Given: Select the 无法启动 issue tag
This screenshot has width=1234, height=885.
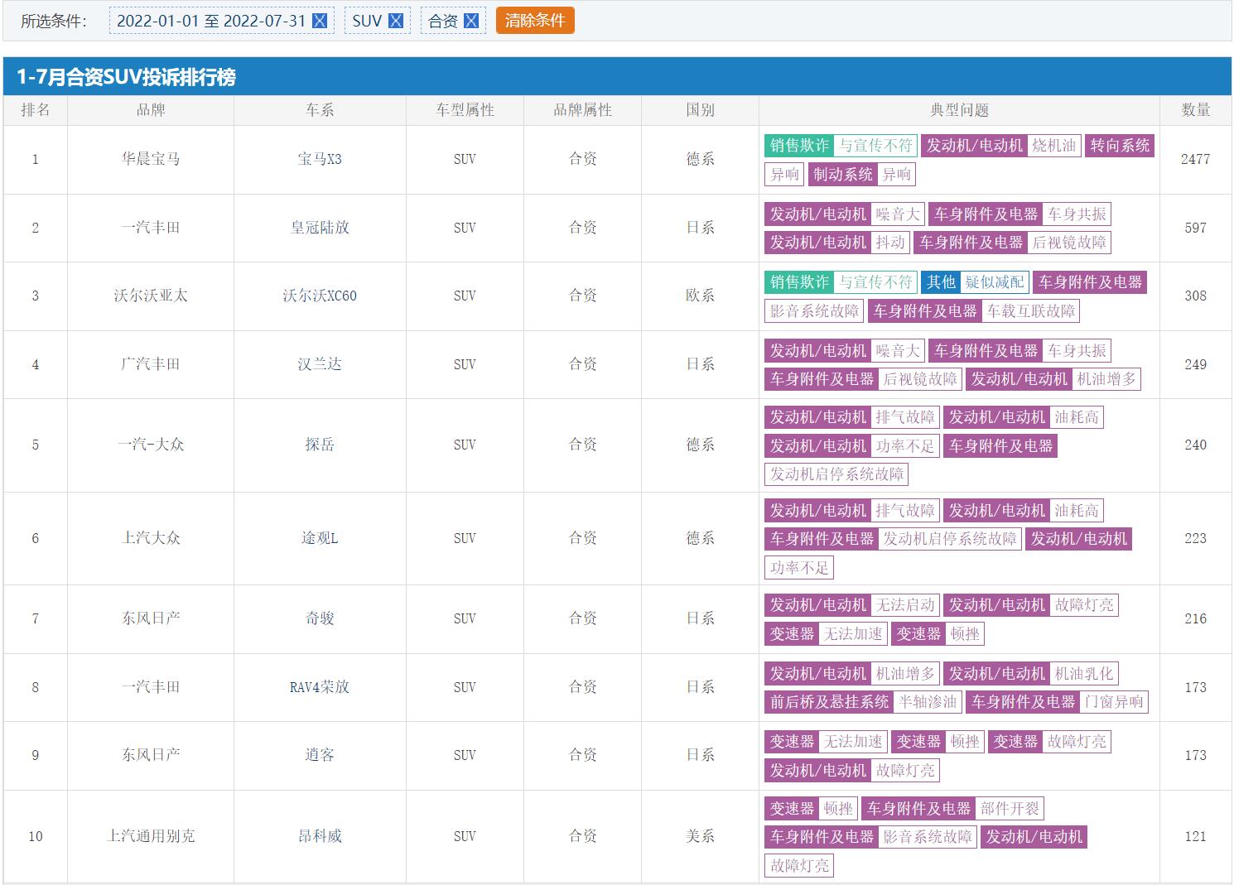Looking at the screenshot, I should tap(905, 605).
